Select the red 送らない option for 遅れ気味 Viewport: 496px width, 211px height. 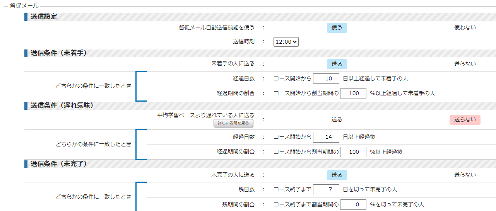(x=465, y=120)
